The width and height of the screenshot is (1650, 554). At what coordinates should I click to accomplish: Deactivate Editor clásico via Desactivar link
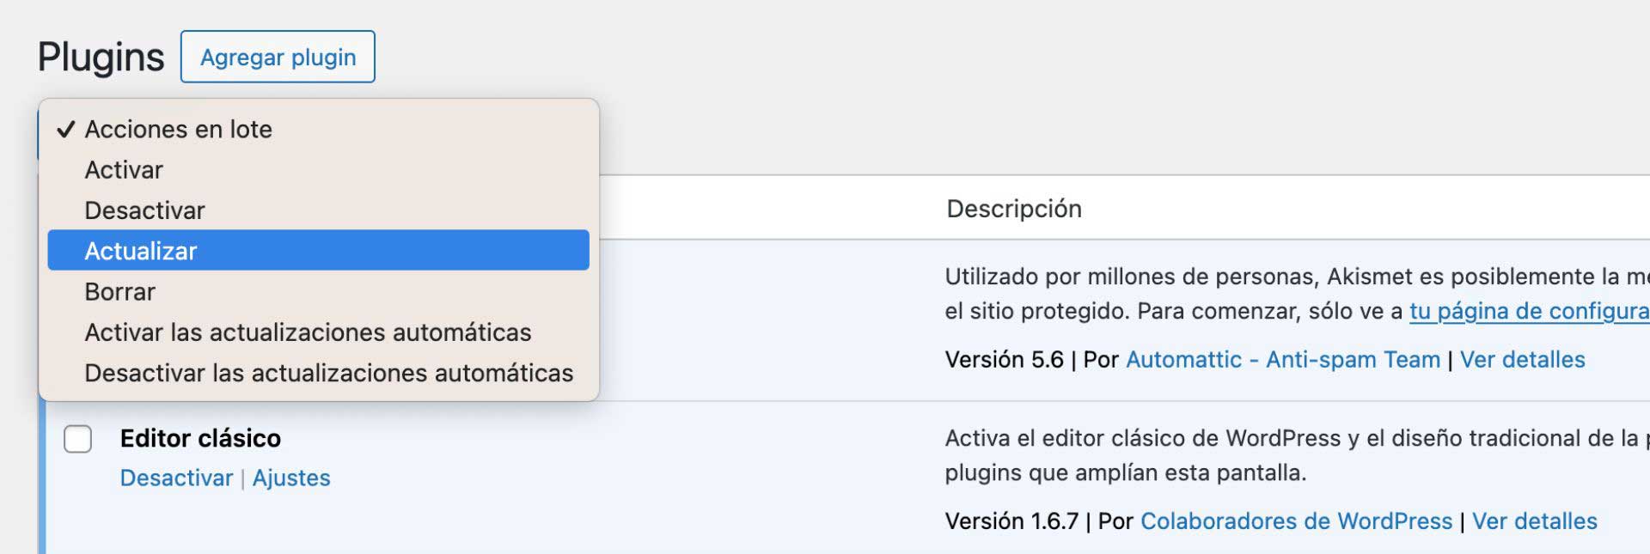[176, 478]
